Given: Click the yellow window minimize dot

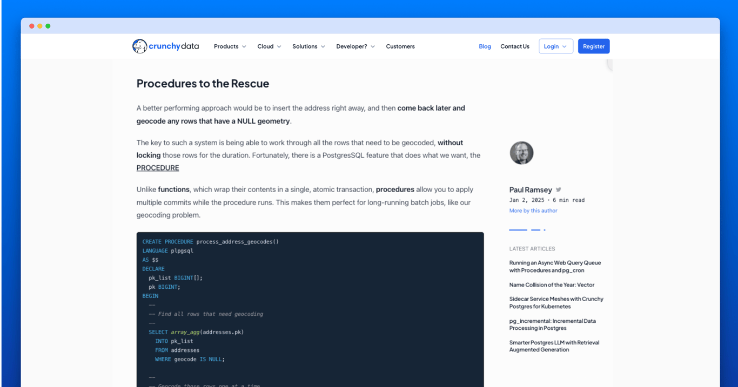Looking at the screenshot, I should pyautogui.click(x=40, y=26).
